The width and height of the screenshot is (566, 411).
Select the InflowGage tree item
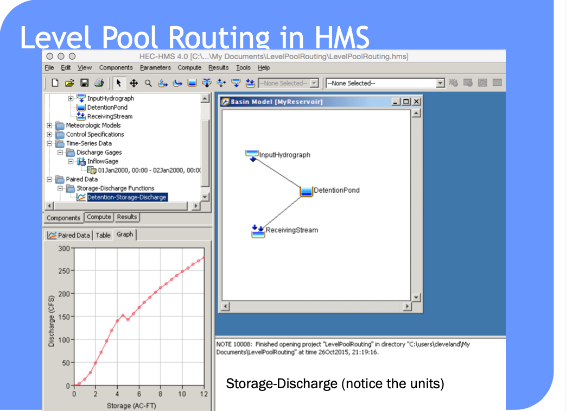pyautogui.click(x=103, y=161)
